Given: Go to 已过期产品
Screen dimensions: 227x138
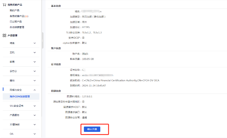Looking at the screenshot, I should coord(16,22).
